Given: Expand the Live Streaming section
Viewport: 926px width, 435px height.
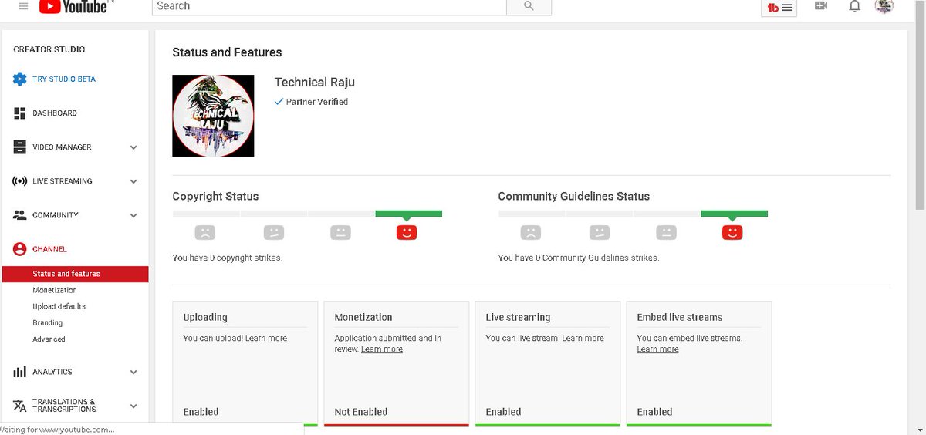Looking at the screenshot, I should (x=133, y=181).
